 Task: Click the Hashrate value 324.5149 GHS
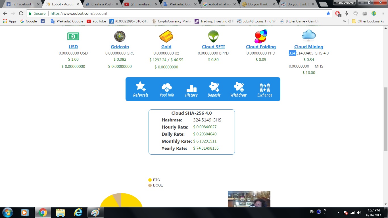pos(207,120)
